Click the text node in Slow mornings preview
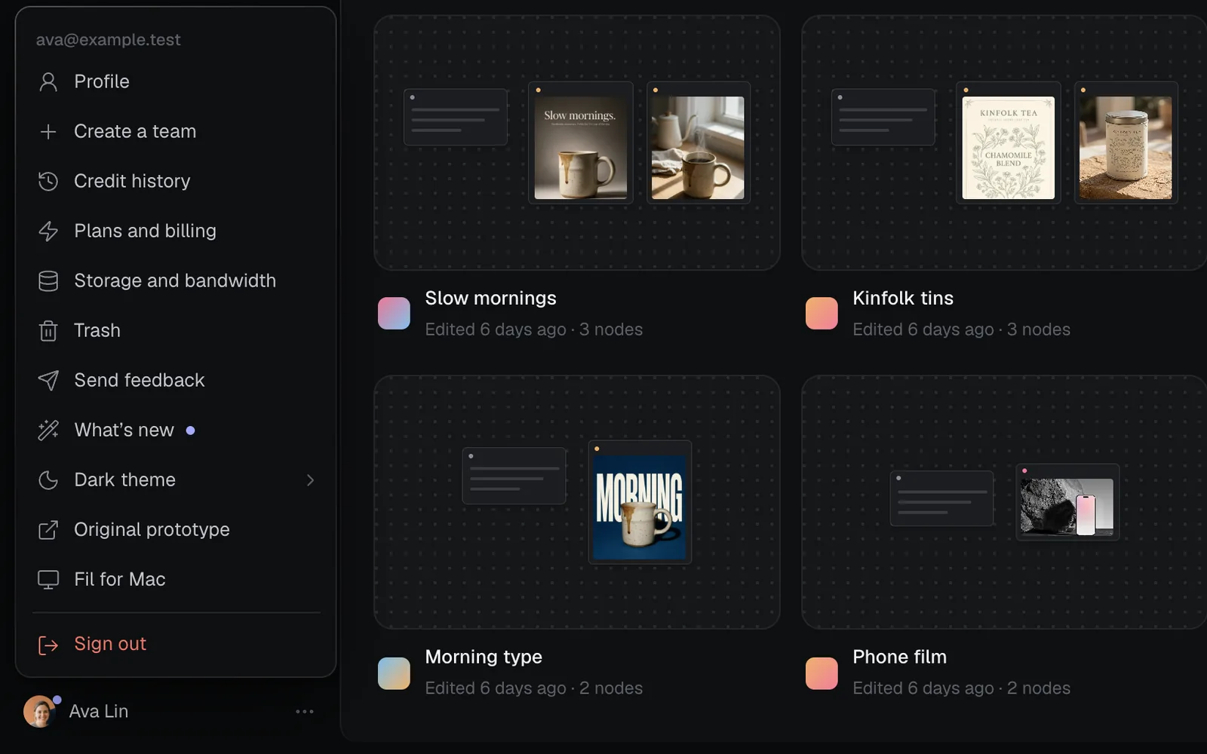 [x=456, y=117]
